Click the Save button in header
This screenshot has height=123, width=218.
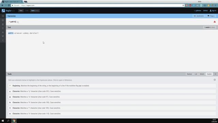tap(35, 11)
